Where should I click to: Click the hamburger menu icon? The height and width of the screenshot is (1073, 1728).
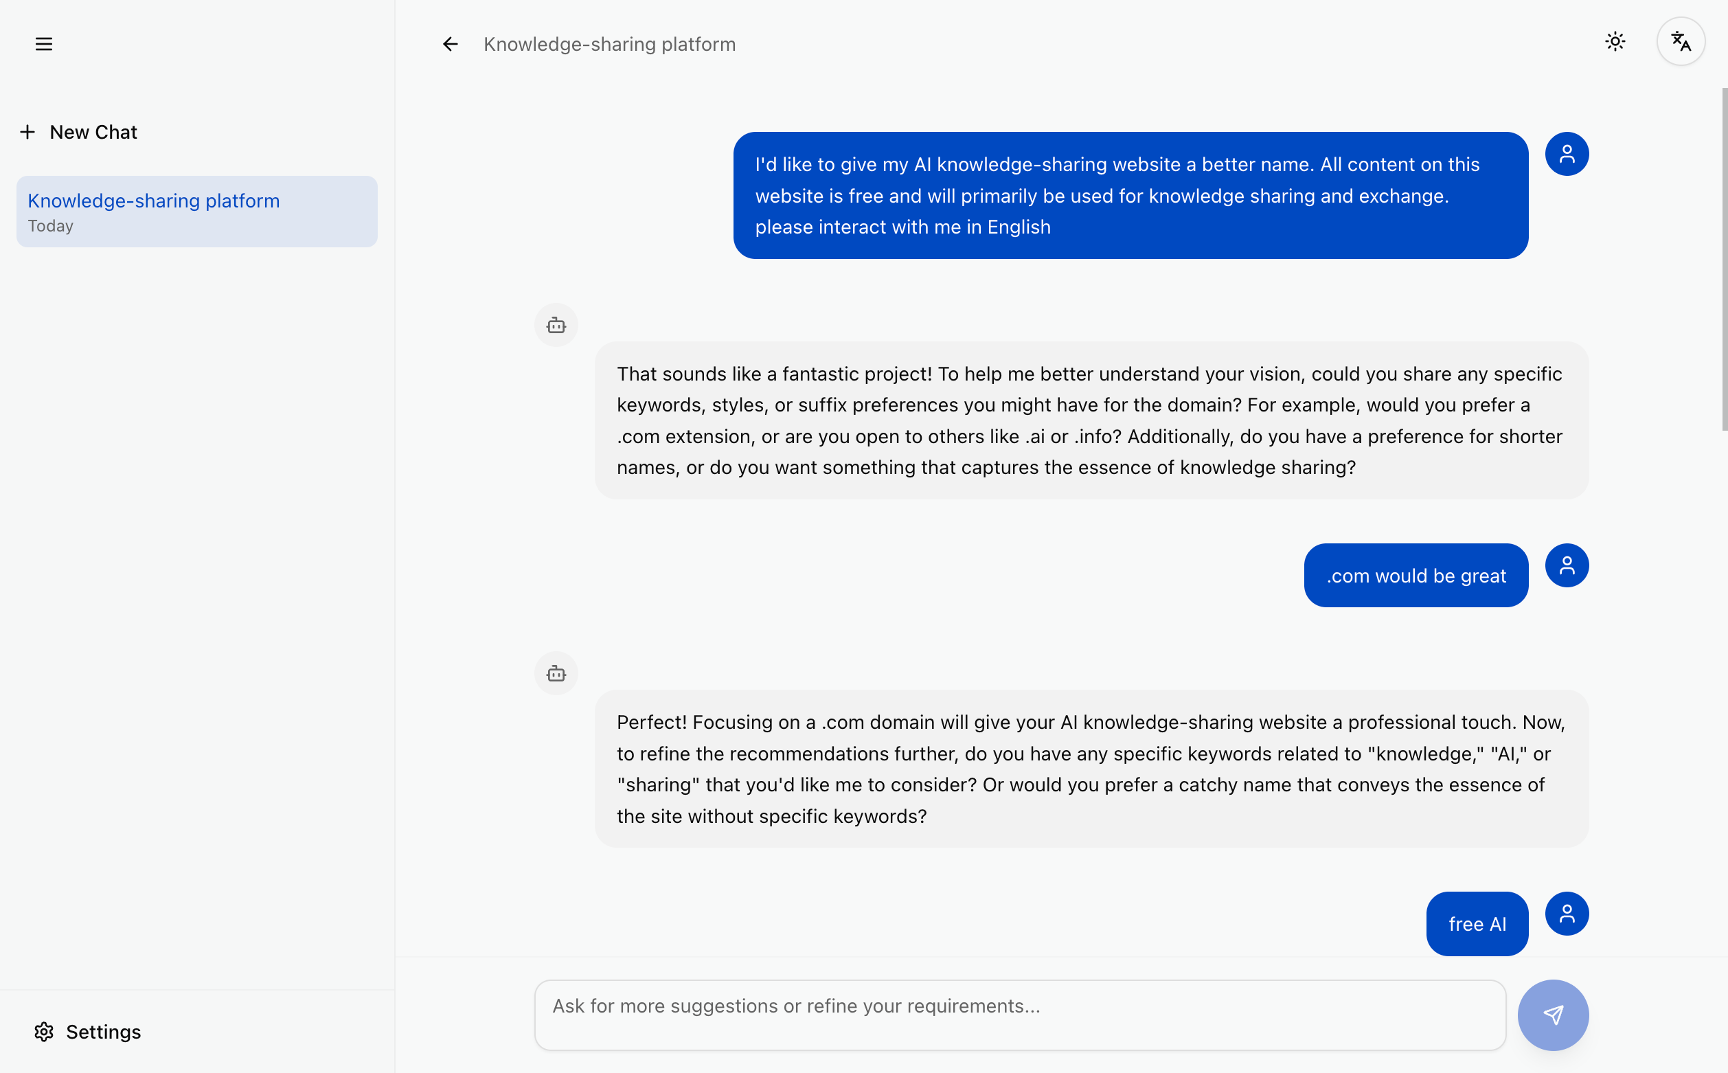click(x=43, y=43)
